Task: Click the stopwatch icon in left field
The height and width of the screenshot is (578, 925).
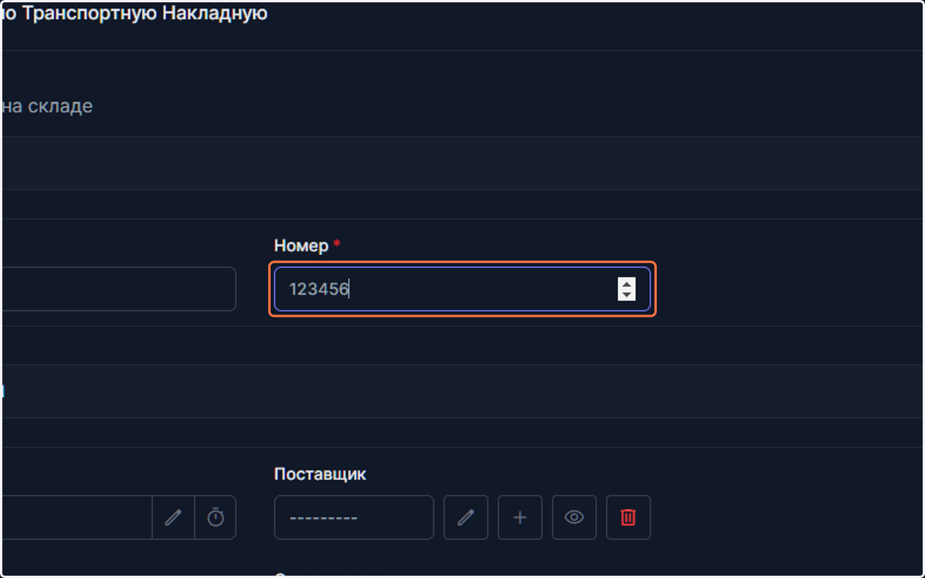Action: (216, 517)
